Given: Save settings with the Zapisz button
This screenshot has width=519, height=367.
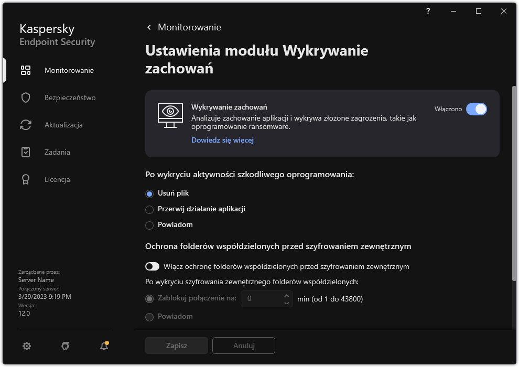Looking at the screenshot, I should (176, 346).
